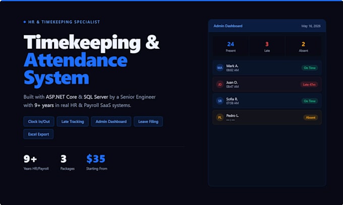Click the blue System heading word
The image size is (343, 205).
[x=56, y=78]
